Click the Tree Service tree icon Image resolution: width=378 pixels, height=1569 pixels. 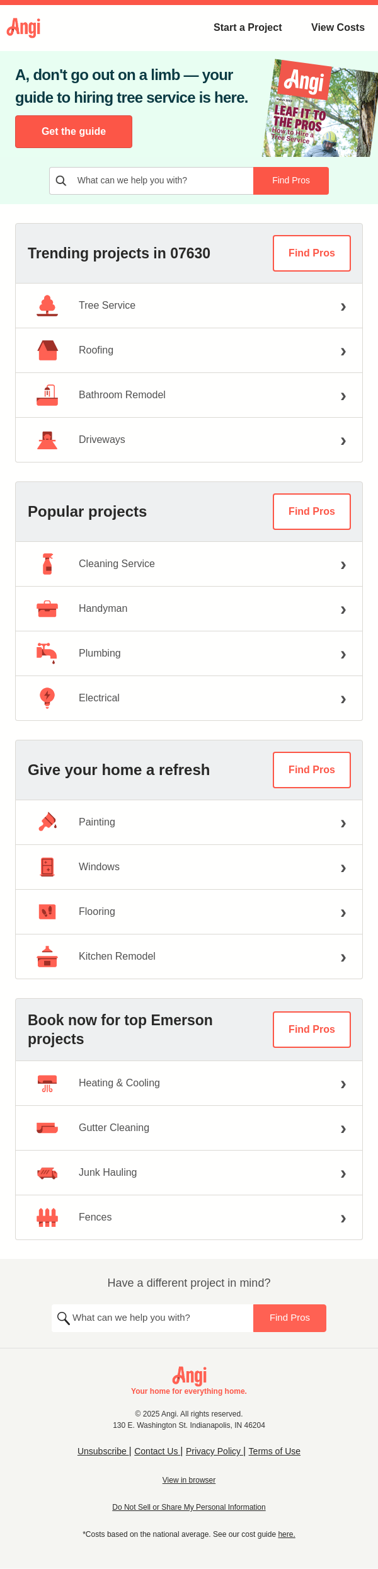(47, 306)
